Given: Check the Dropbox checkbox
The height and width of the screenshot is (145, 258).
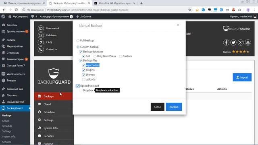Looking at the screenshot, I should [81, 90].
